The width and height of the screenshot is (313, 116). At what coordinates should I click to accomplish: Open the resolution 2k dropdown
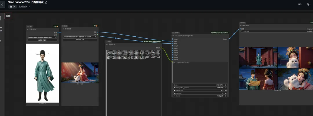(200, 93)
